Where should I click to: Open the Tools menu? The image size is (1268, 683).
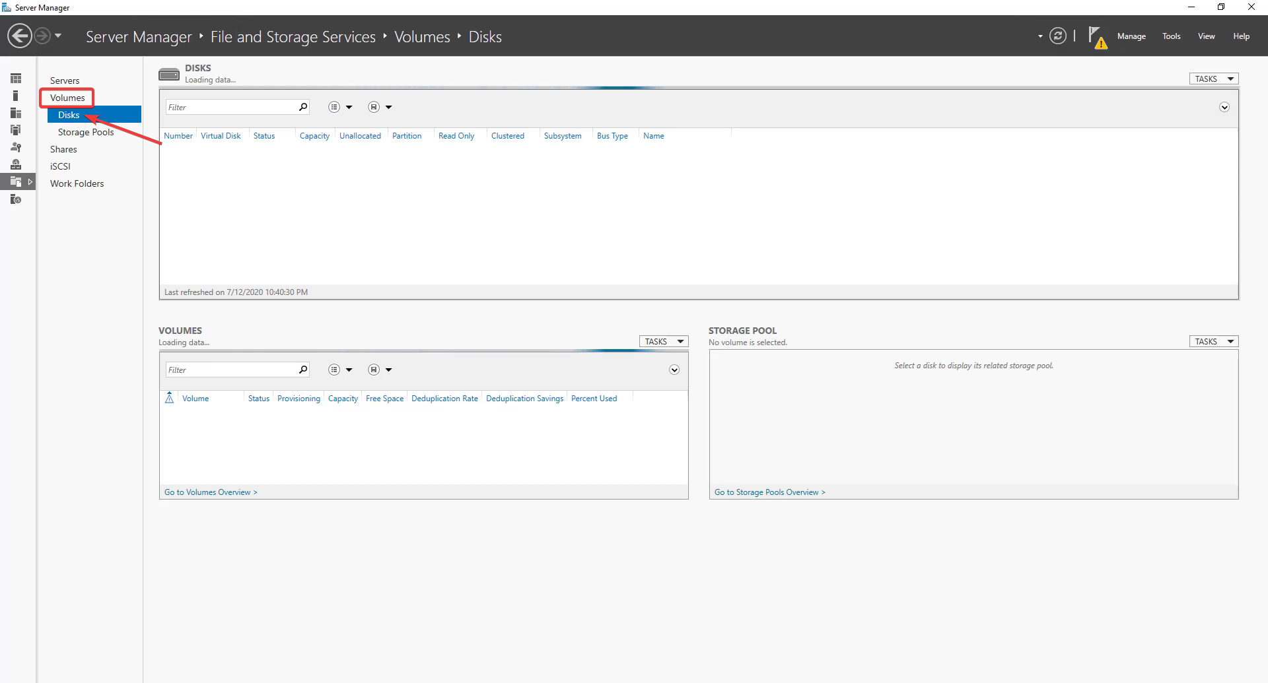[x=1172, y=36]
